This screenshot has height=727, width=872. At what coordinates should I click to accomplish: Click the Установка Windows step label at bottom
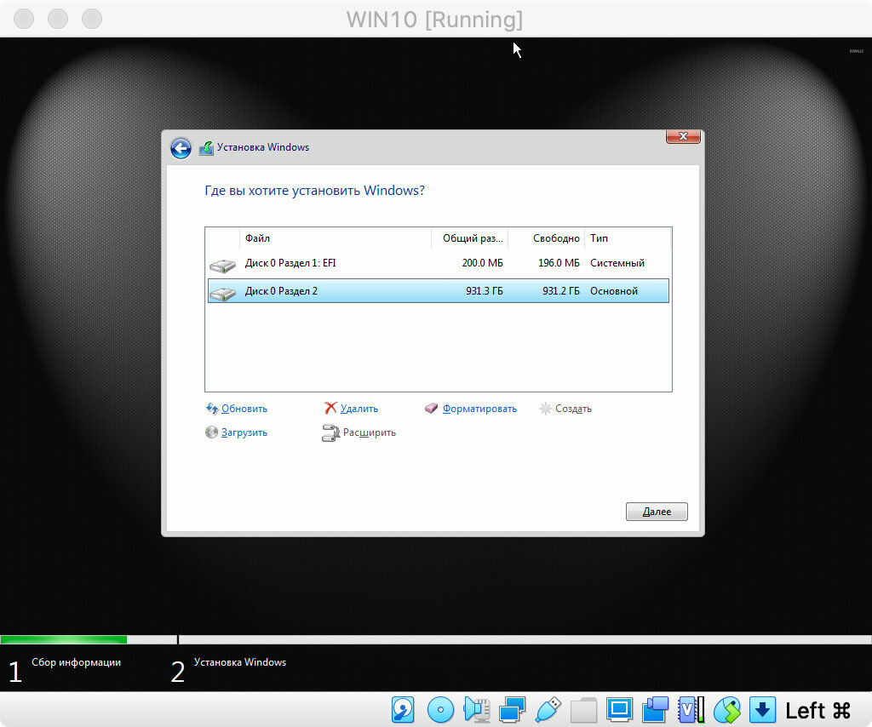(x=239, y=662)
